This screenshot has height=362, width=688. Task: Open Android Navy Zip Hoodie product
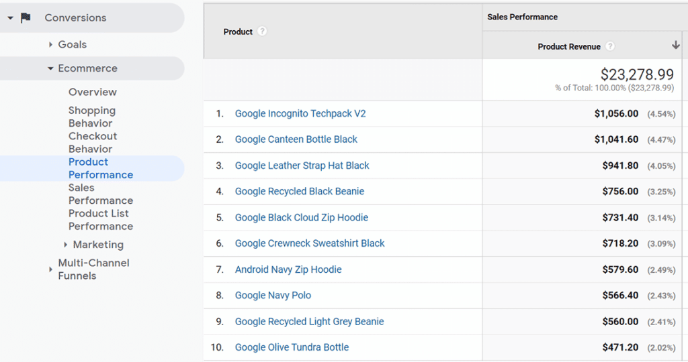[288, 269]
